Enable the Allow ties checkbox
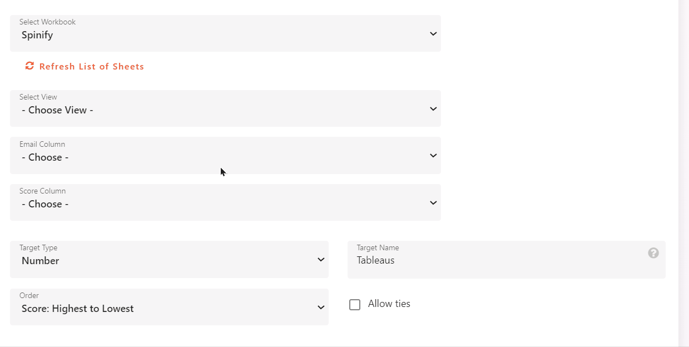 [x=355, y=304]
